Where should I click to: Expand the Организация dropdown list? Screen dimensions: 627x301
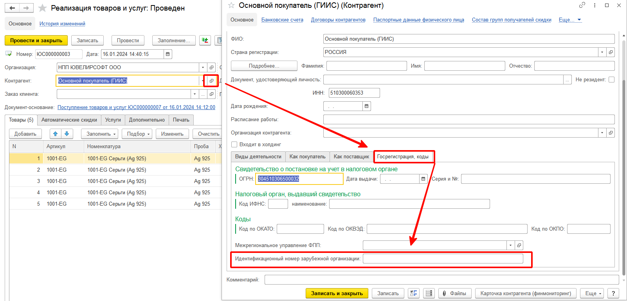coord(203,67)
